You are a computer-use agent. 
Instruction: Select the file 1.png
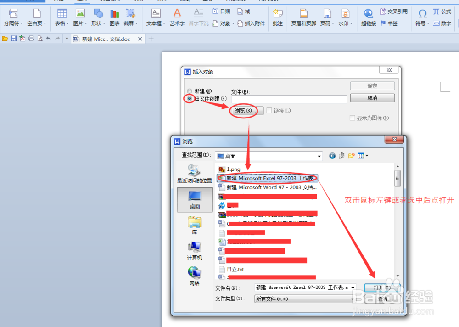pos(229,169)
